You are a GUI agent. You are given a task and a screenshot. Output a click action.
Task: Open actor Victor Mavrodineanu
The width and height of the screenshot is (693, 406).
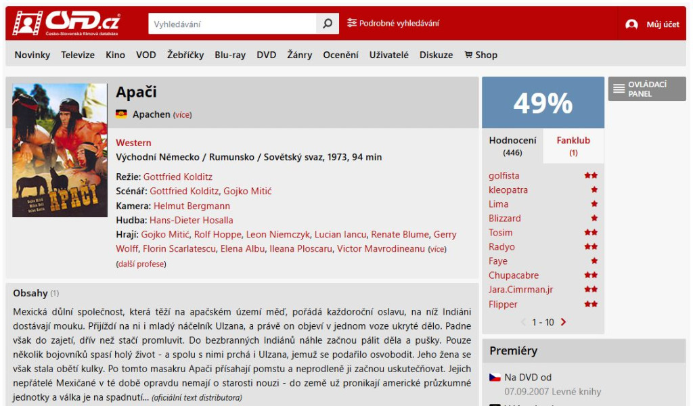(x=381, y=249)
